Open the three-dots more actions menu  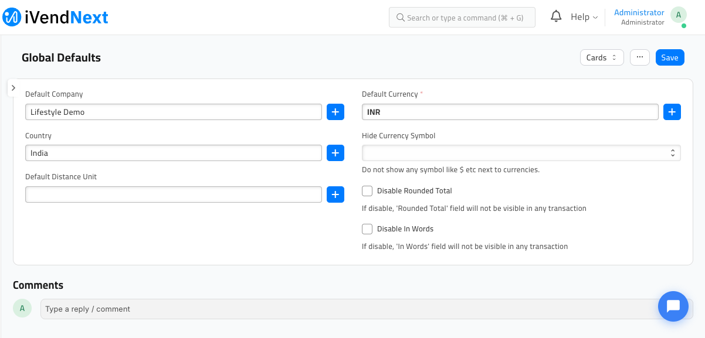pos(639,57)
